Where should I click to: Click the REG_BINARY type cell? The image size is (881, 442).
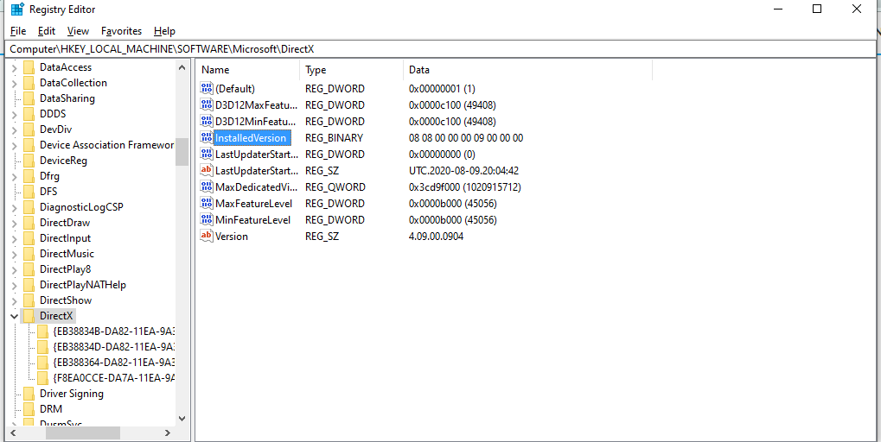click(334, 138)
